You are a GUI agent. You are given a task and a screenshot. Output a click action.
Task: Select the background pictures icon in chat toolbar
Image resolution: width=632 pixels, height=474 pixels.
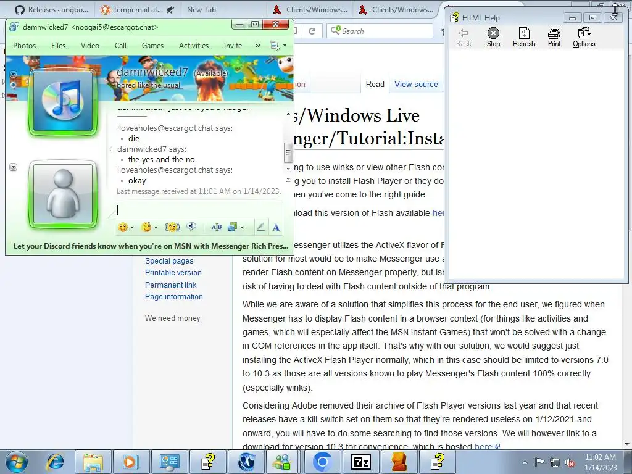[x=232, y=227]
